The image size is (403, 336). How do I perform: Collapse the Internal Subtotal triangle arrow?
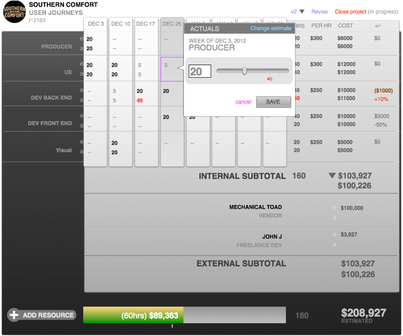(x=332, y=176)
